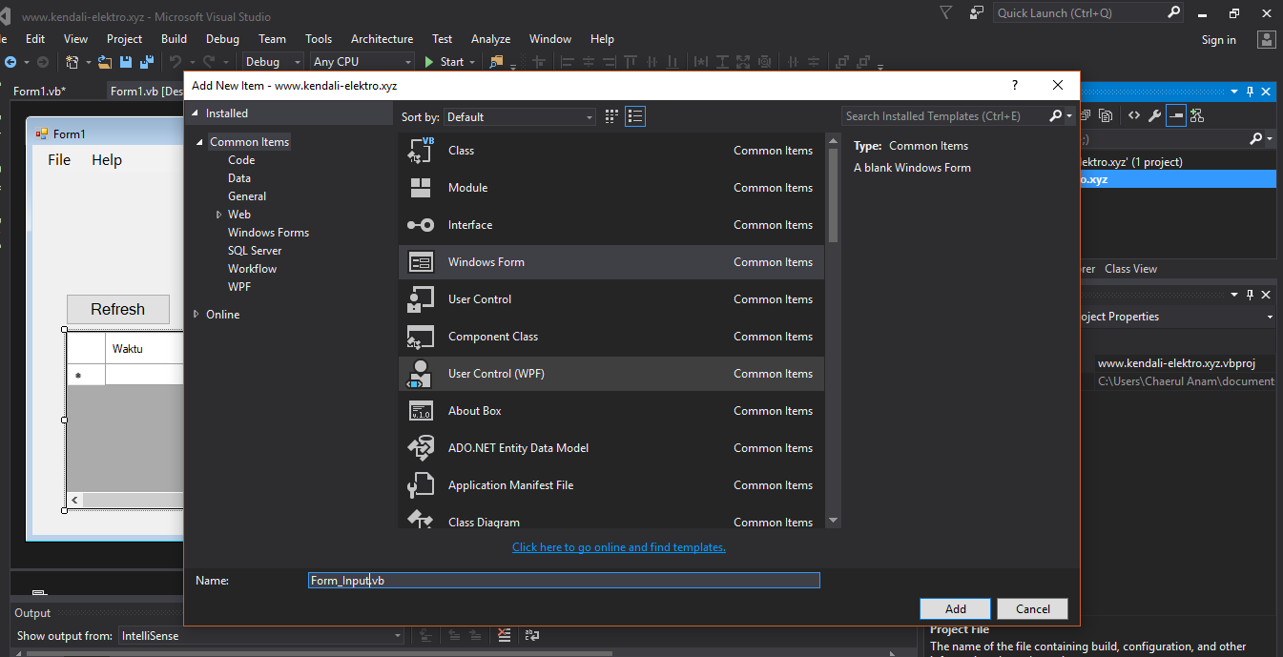Click the Cancel button
The image size is (1283, 657).
click(x=1033, y=609)
